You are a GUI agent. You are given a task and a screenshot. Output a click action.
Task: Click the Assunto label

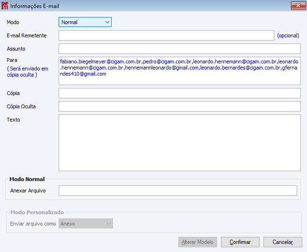(x=16, y=49)
